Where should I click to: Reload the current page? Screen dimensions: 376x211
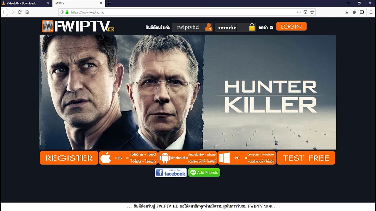(x=20, y=12)
